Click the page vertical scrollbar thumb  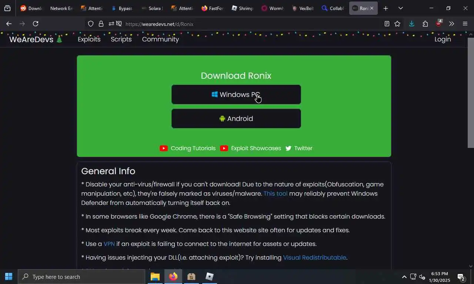click(471, 92)
